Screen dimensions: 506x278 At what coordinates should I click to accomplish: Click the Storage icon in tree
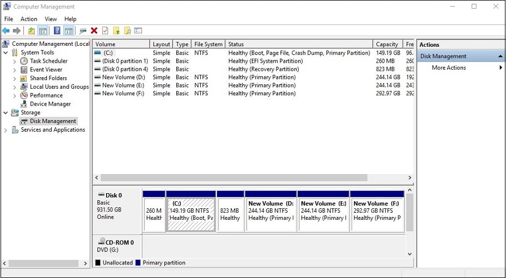click(15, 113)
